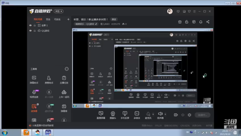The image size is (241, 136).
Task: Toggle lock on QQ游戏 source
Action: tap(35, 31)
